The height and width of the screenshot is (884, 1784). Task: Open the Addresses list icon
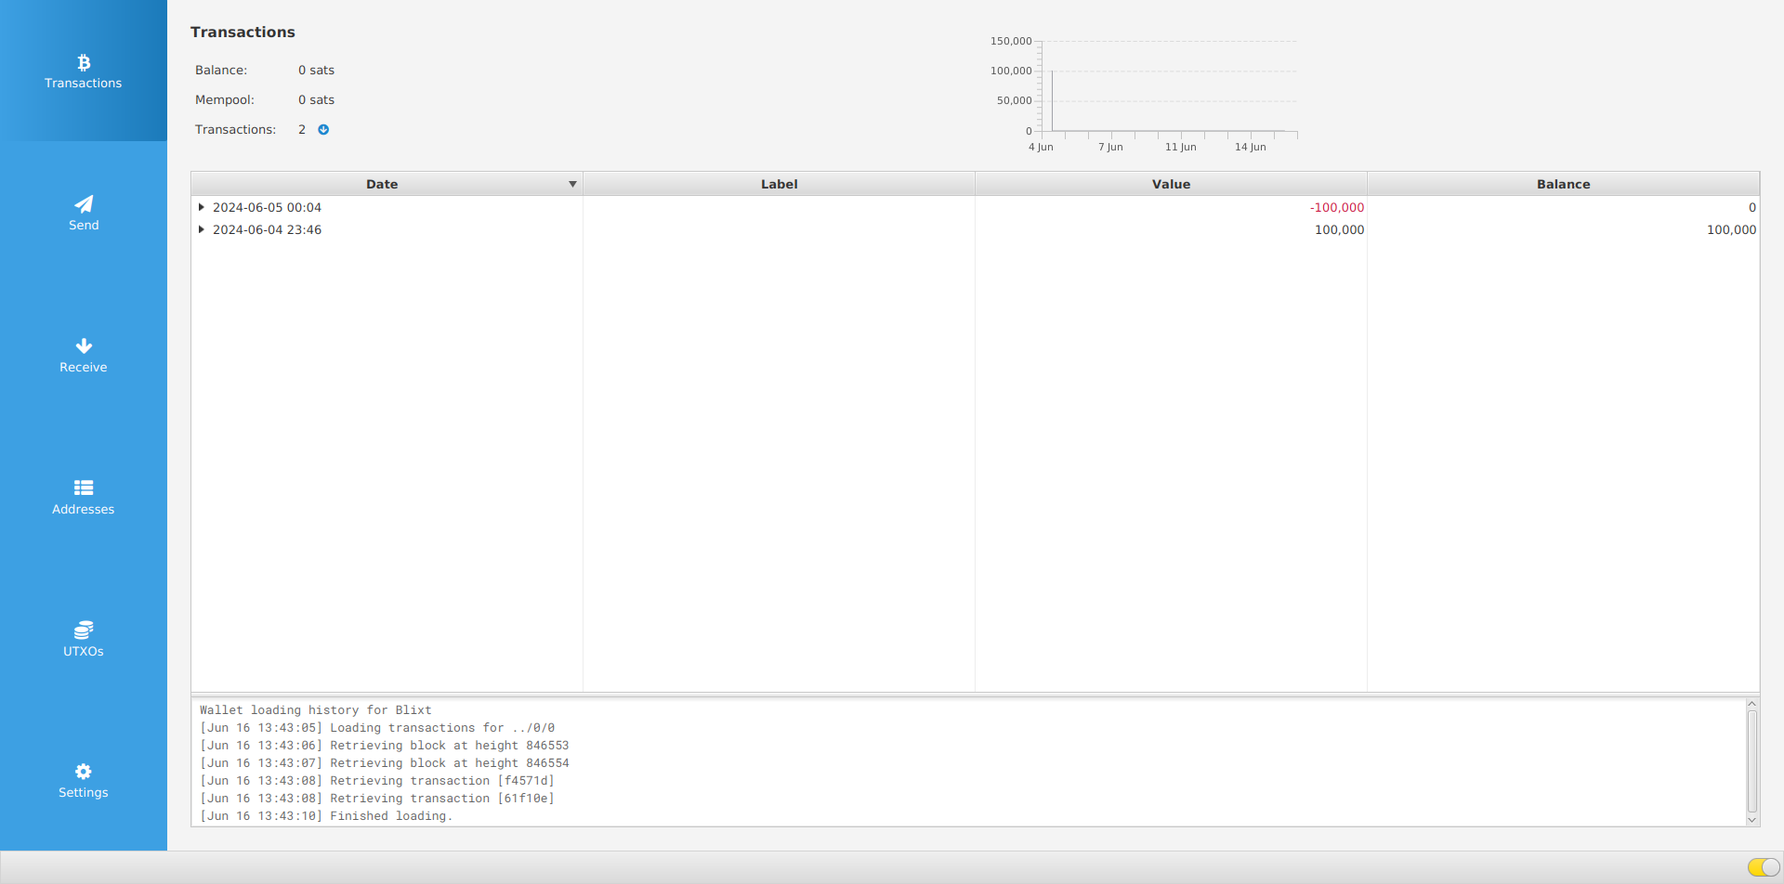pyautogui.click(x=84, y=487)
